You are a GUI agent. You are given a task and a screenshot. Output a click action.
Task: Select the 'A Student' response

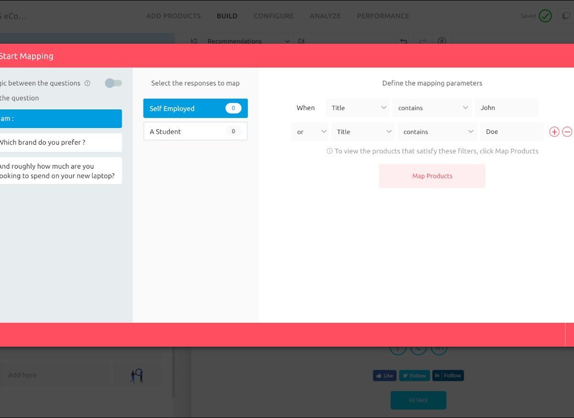click(x=195, y=131)
